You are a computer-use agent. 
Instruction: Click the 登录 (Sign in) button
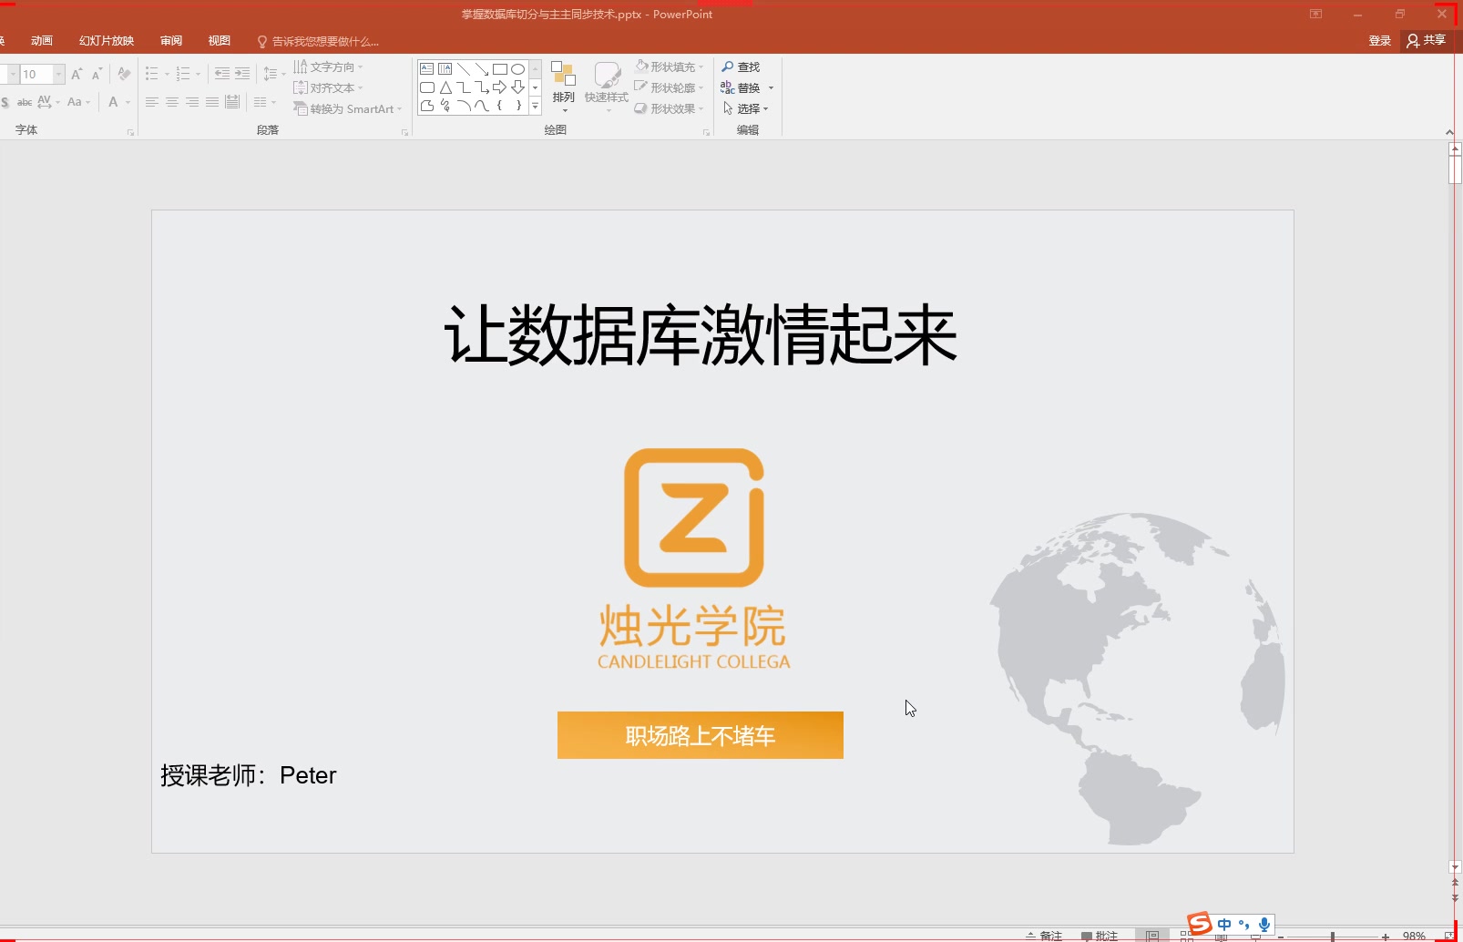(x=1378, y=41)
